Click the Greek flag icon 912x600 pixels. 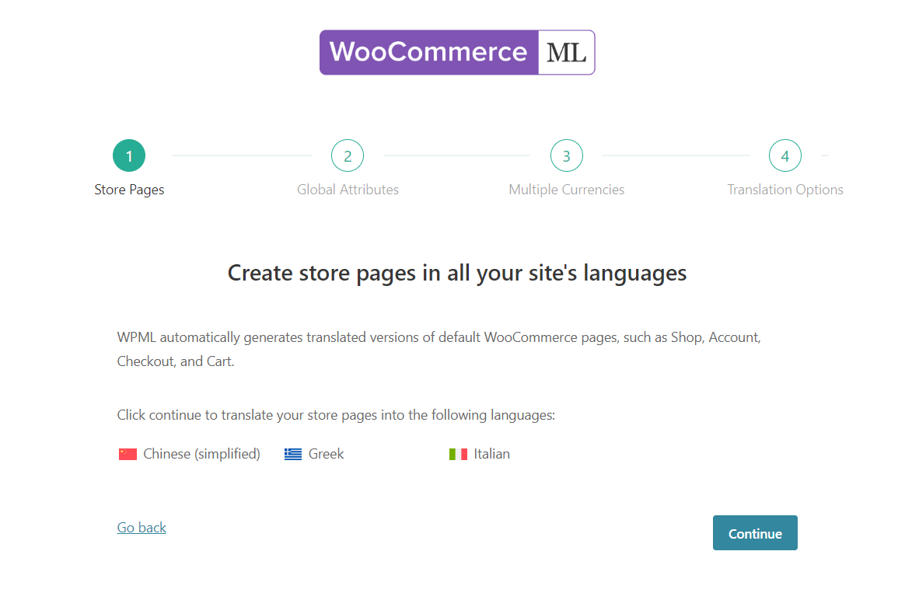click(293, 454)
